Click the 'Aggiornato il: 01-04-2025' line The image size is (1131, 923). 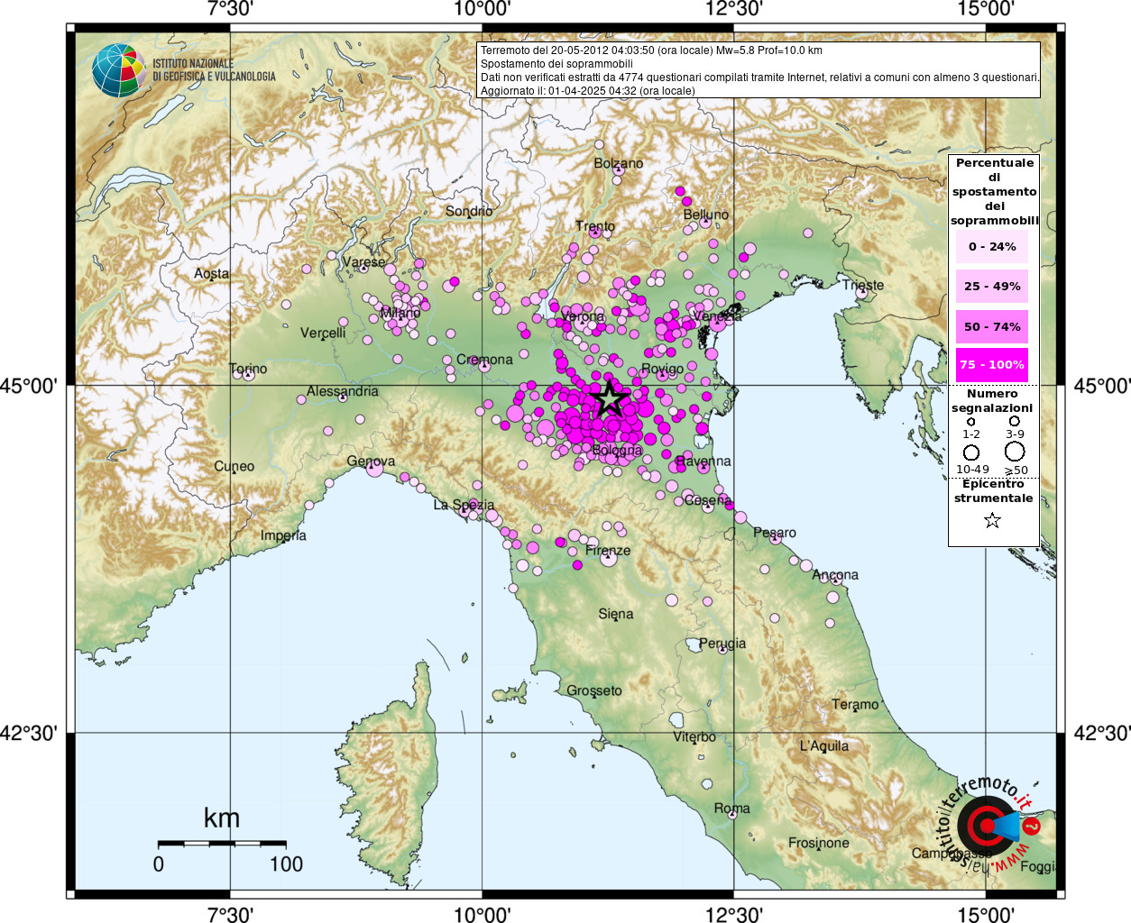click(588, 90)
